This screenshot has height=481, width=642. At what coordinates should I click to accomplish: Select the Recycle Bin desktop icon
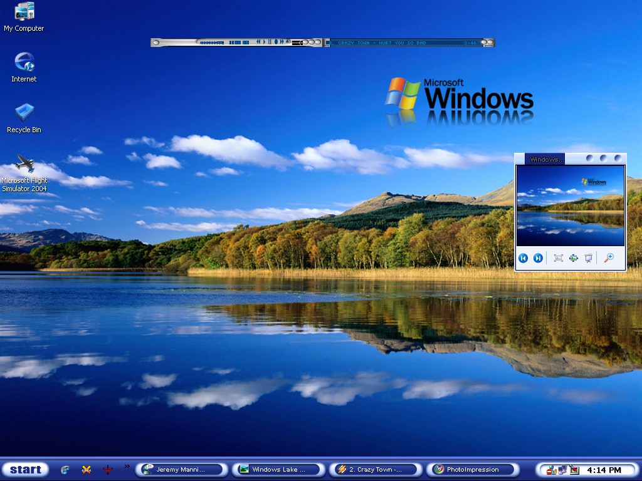[x=24, y=118]
